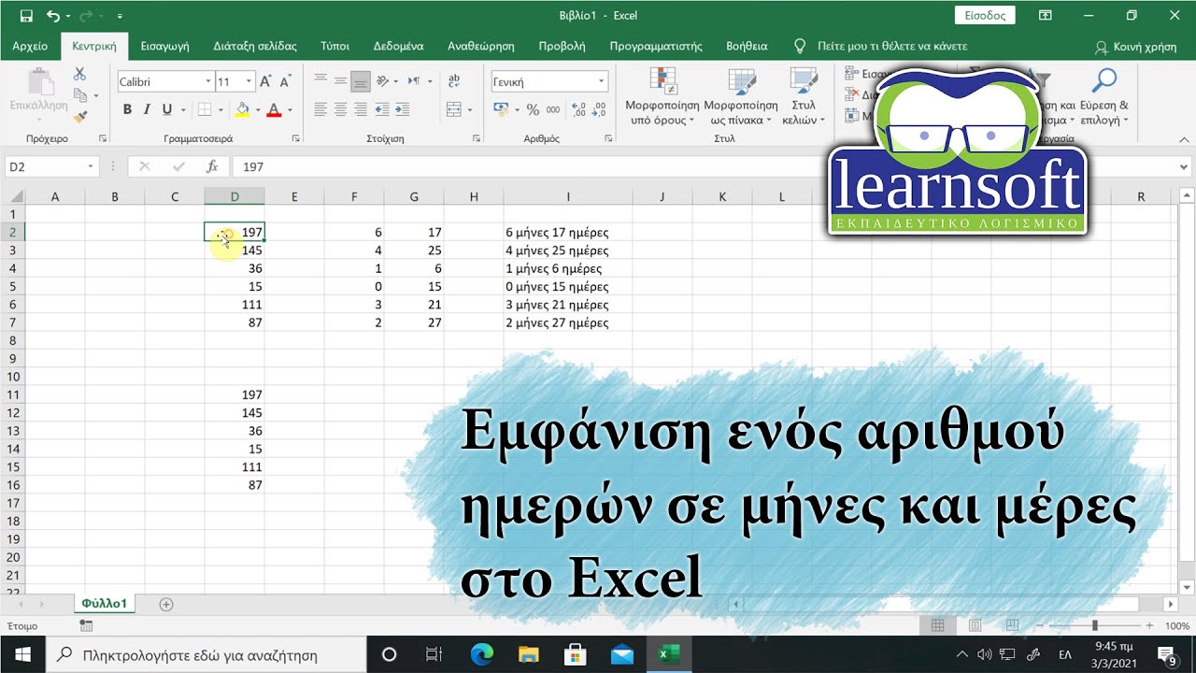
Task: Toggle Italic formatting
Action: click(x=149, y=109)
